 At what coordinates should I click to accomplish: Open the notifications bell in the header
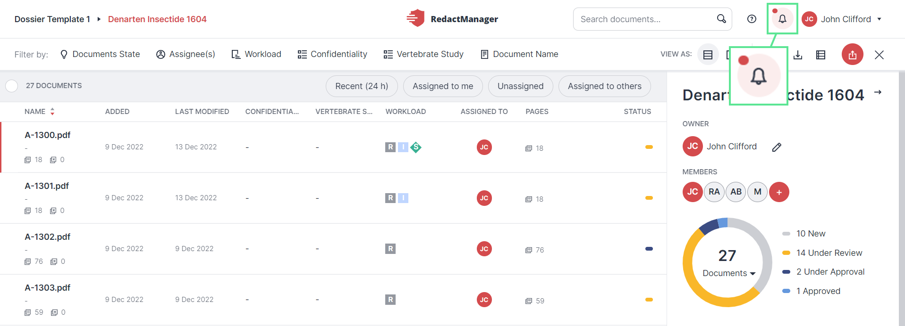tap(782, 19)
